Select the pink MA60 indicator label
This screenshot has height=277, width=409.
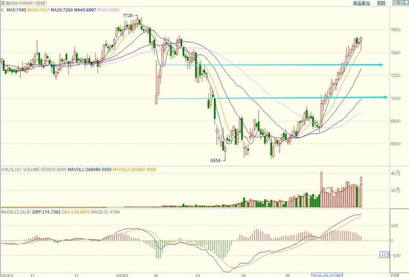[109, 10]
